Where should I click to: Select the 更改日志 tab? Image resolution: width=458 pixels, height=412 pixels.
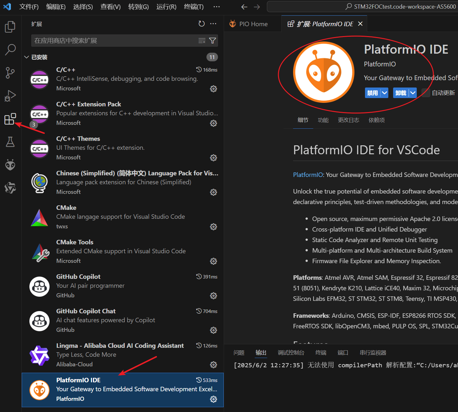point(349,120)
